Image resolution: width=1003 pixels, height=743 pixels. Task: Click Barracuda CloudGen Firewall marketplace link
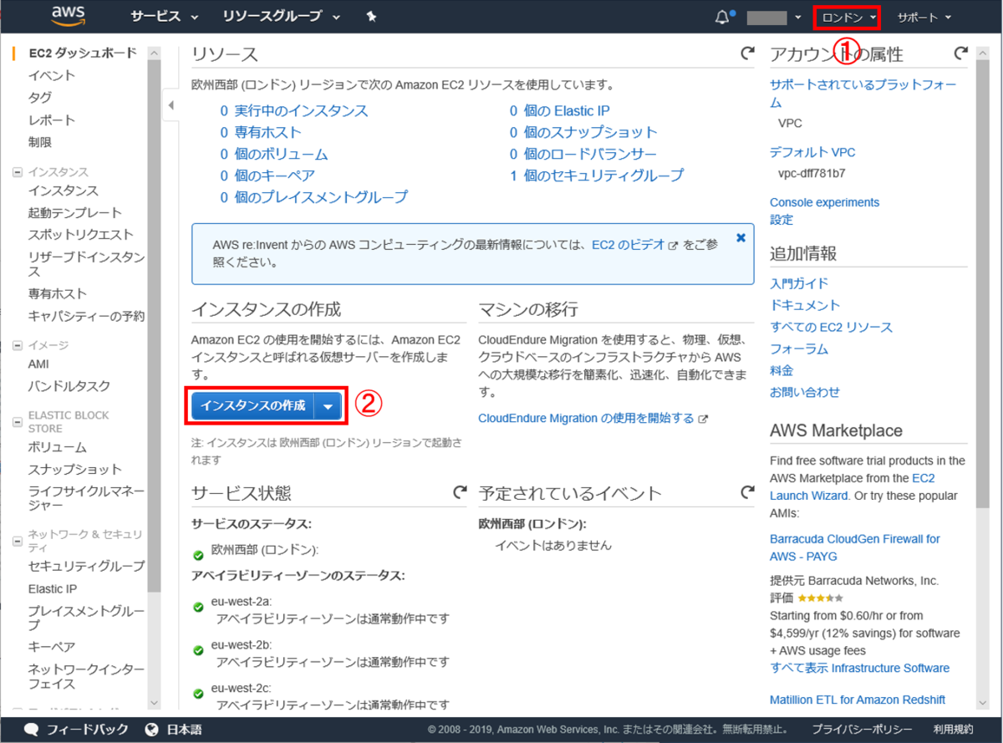point(855,547)
